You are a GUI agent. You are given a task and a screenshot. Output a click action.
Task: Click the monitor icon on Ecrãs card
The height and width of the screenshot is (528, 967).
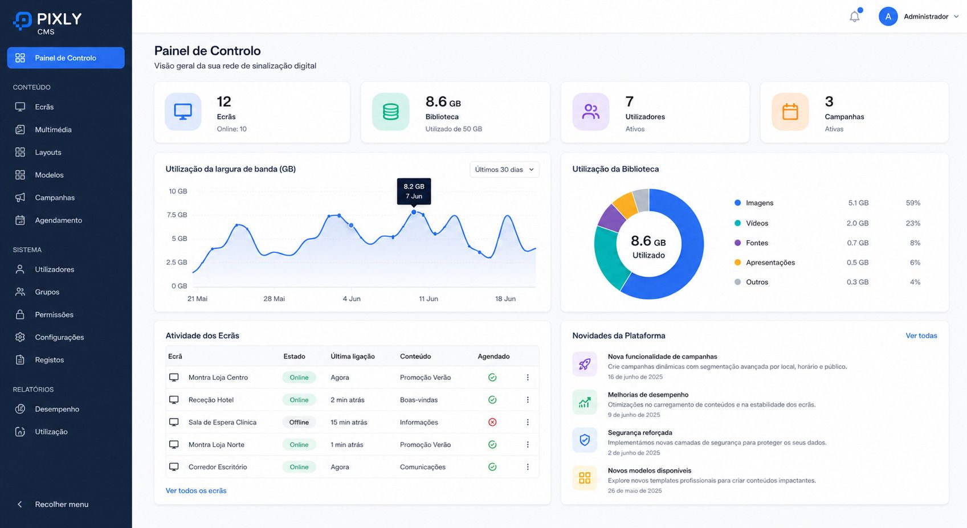tap(183, 112)
